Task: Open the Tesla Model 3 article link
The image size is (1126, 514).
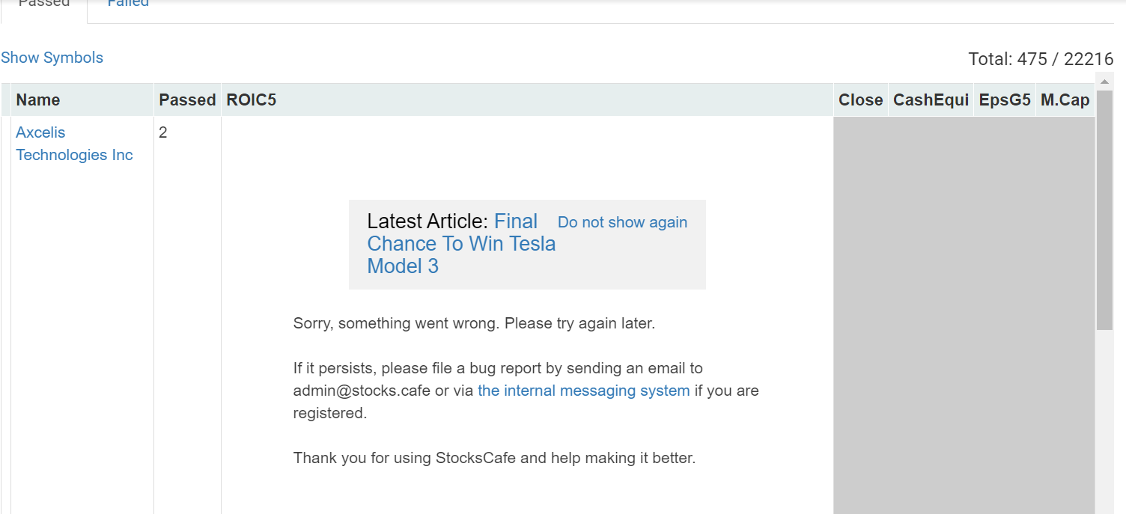Action: pyautogui.click(x=461, y=244)
